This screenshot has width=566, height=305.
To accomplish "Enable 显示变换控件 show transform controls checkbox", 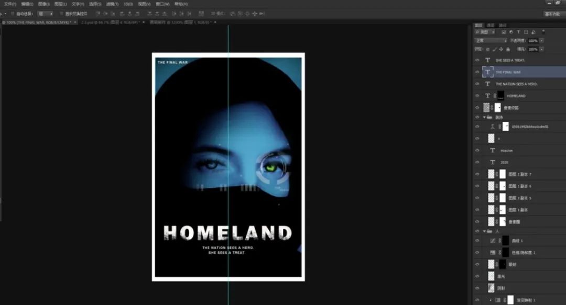I will tap(61, 14).
